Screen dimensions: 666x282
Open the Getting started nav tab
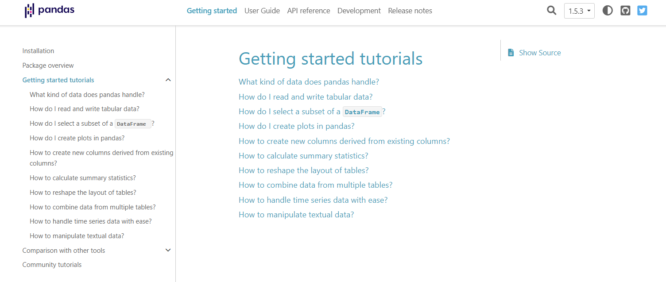coord(212,11)
